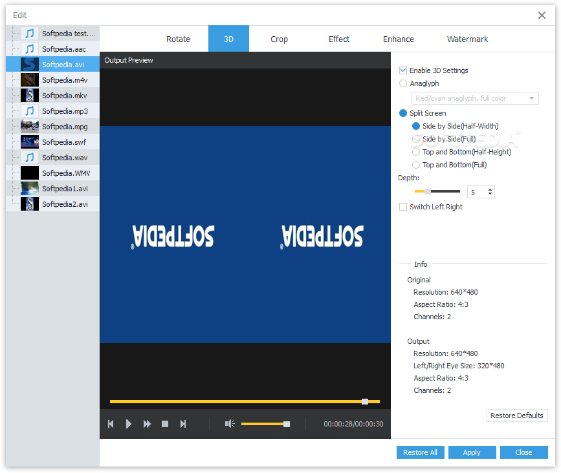This screenshot has height=473, width=561.
Task: Select Softpedia.WMV in file list
Action: pos(52,173)
